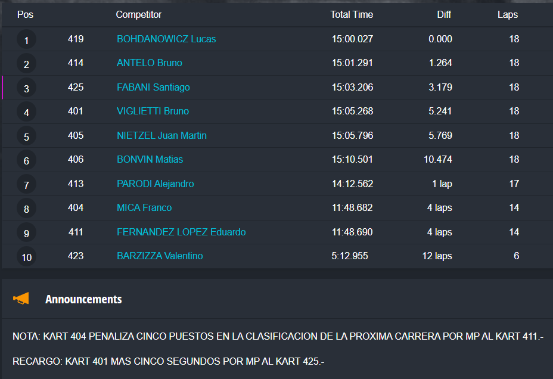Image resolution: width=553 pixels, height=379 pixels.
Task: Click the Pos column header
Action: 25,15
